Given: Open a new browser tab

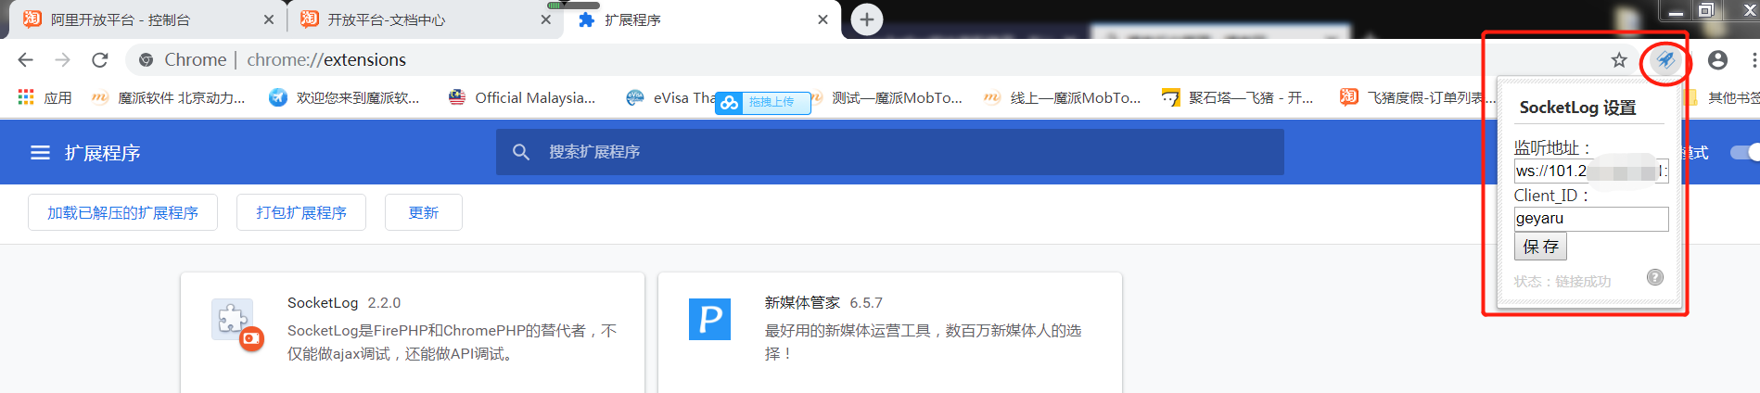Looking at the screenshot, I should [x=866, y=19].
